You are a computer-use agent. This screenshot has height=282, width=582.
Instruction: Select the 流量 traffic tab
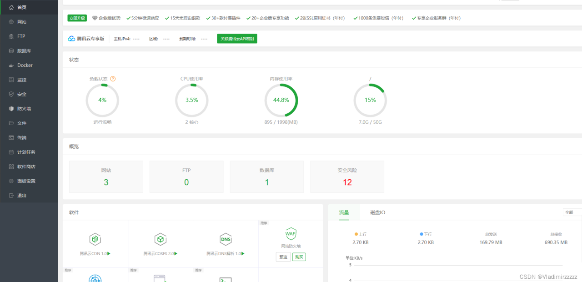(343, 212)
